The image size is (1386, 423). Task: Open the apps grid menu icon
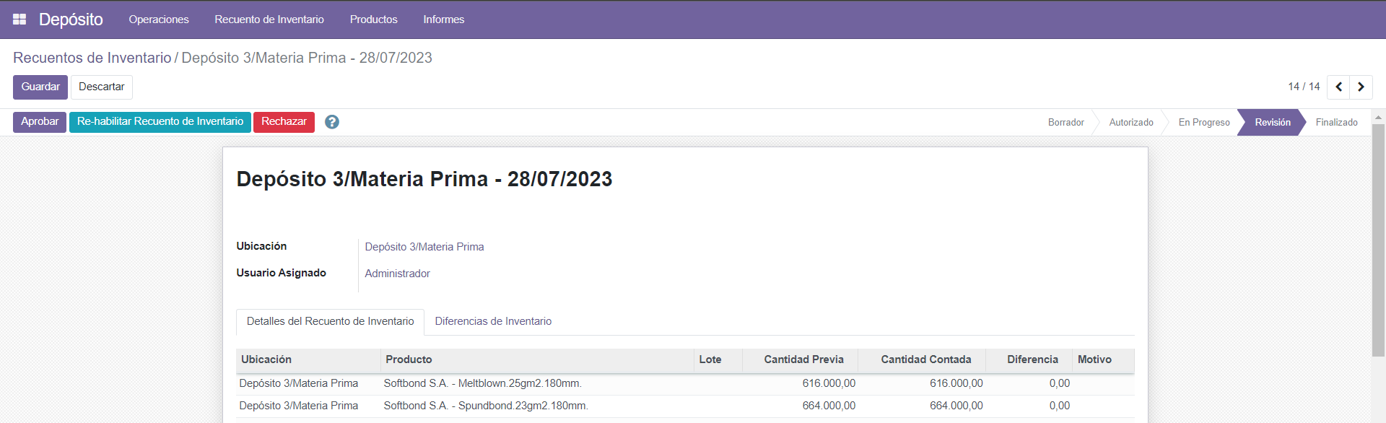pos(19,19)
